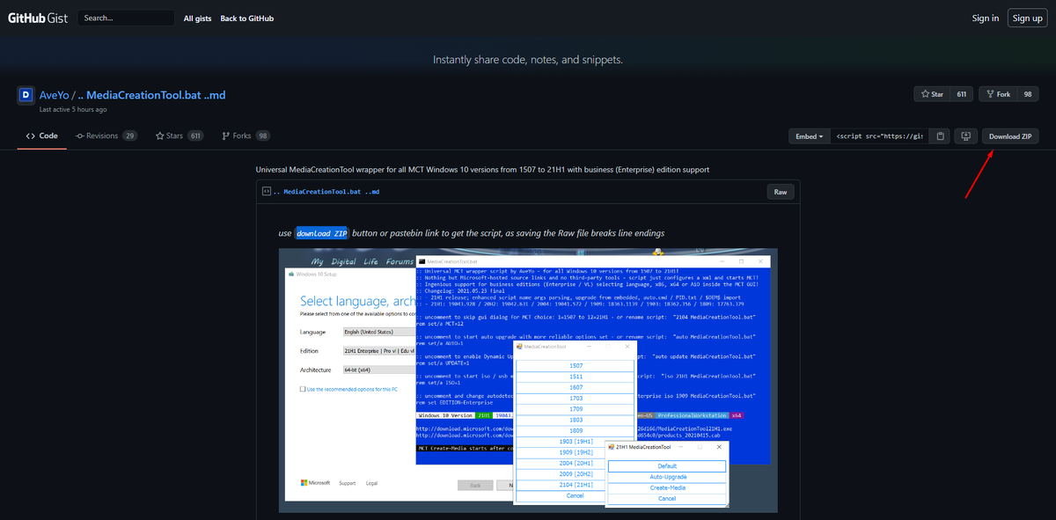Choose version 1909 [19H2] in the list

point(576,452)
